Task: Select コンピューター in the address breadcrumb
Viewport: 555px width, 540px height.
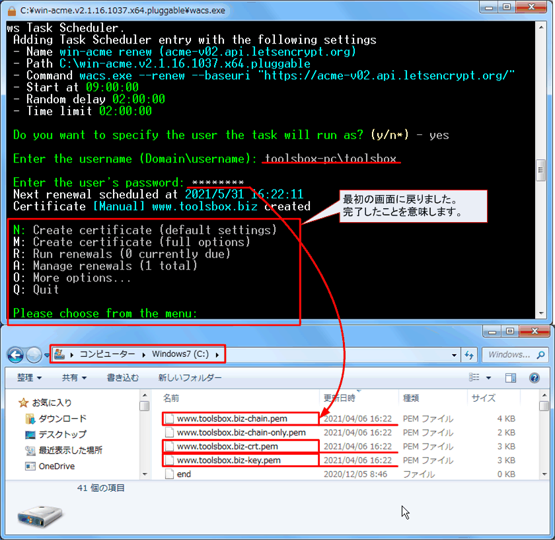Action: [x=107, y=354]
